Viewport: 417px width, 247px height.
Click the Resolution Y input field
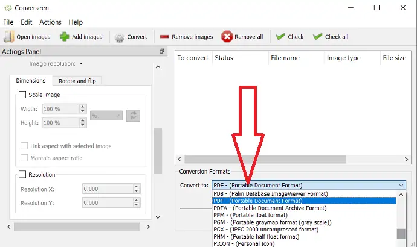pos(108,203)
